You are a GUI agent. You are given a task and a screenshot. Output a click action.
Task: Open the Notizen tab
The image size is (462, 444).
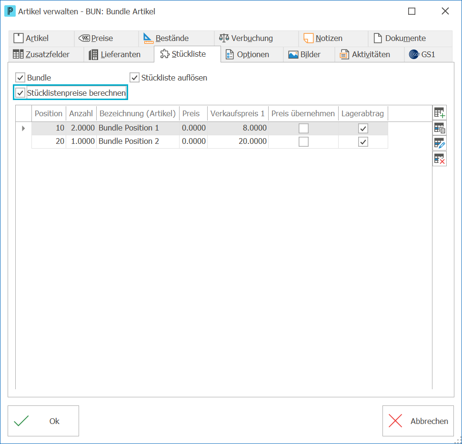(333, 38)
